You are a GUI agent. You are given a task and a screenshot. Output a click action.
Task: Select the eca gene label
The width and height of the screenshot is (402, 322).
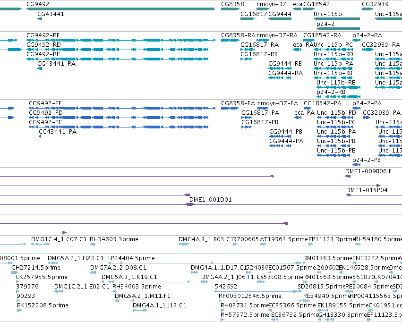click(x=298, y=4)
